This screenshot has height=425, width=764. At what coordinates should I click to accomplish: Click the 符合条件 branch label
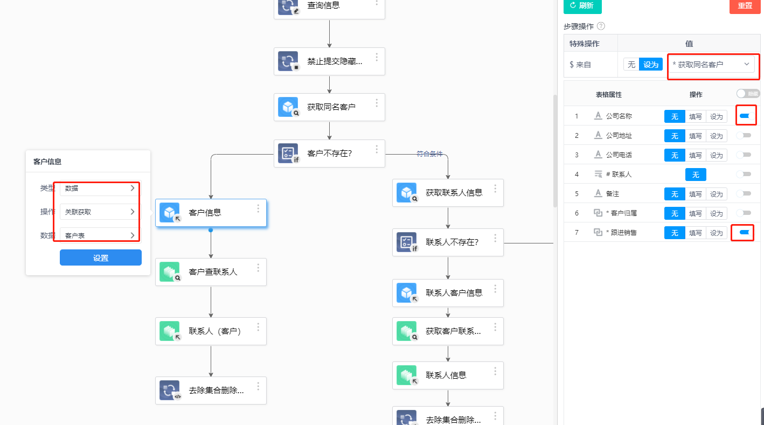tap(429, 154)
